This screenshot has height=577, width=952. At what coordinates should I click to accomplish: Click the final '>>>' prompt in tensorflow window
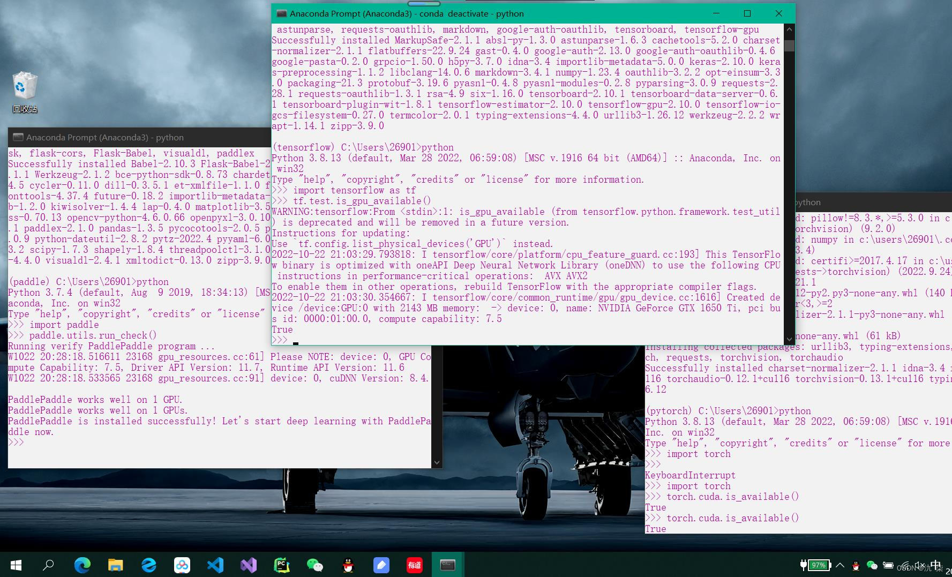coord(280,340)
